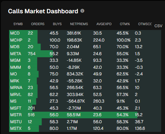This screenshot has height=134, width=165.
Task: Click MS buys value 27.3
Action: [54, 101]
